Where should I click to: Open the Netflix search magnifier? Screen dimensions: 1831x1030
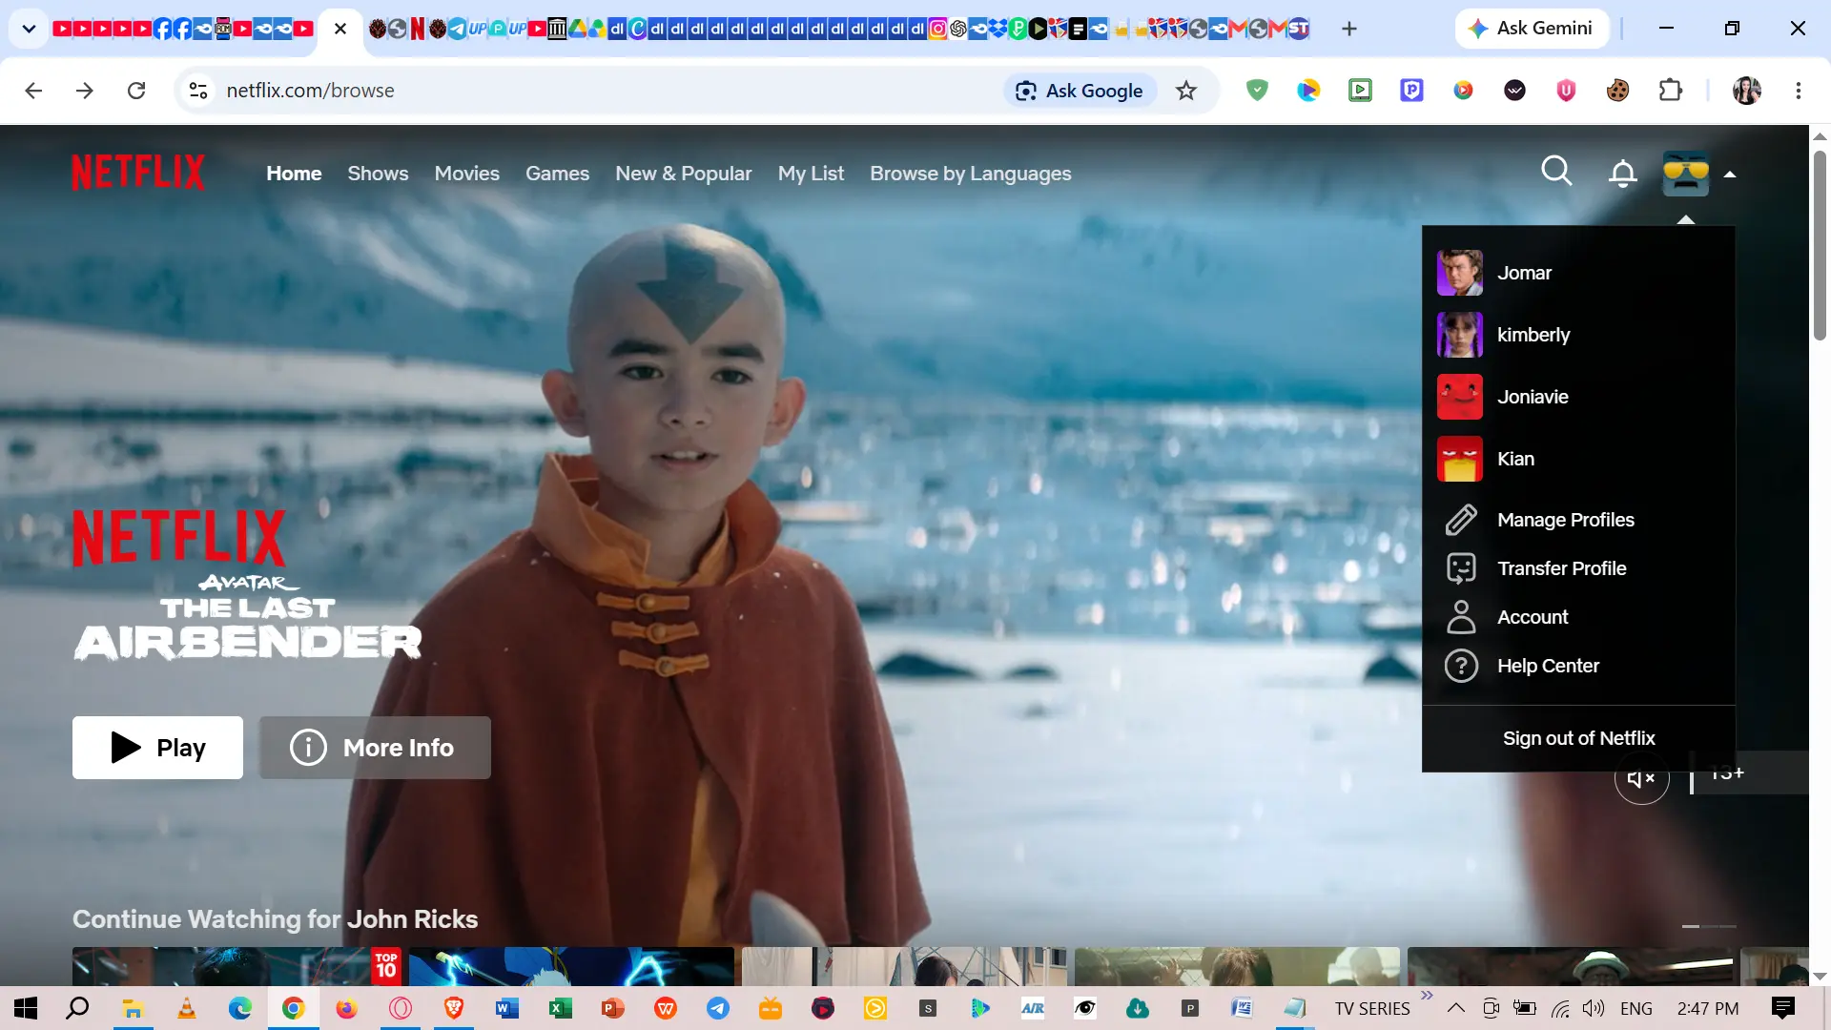pyautogui.click(x=1556, y=172)
